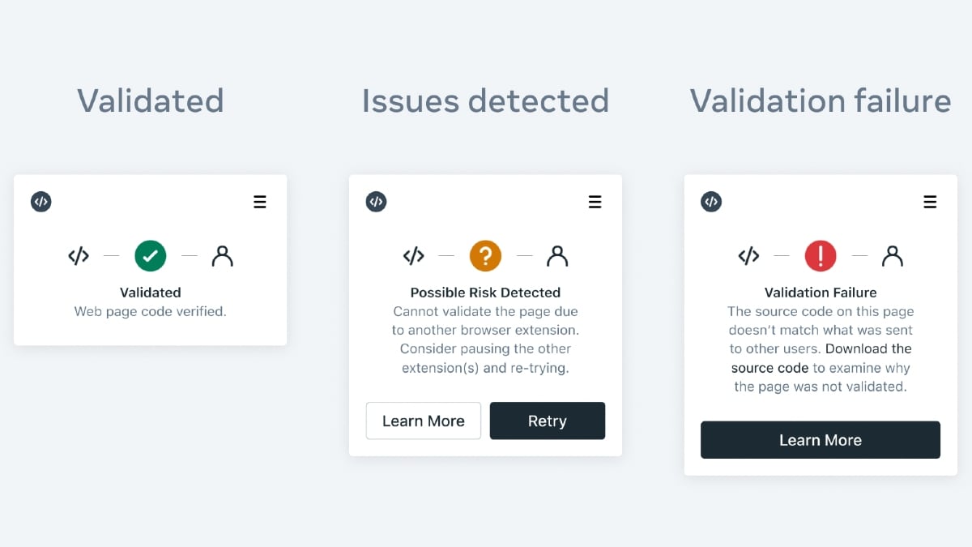Click user icon beside red exclamation mark

pos(892,256)
